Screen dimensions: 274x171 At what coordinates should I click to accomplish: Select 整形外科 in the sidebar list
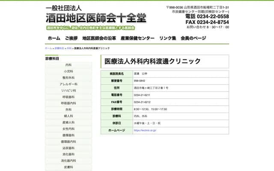coord(68,78)
